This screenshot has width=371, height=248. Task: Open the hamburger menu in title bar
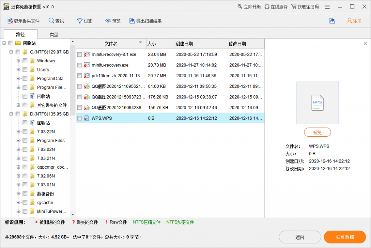coord(327,7)
